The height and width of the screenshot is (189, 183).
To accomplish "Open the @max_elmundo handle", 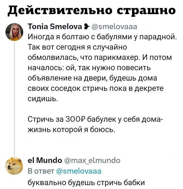I will (x=92, y=160).
